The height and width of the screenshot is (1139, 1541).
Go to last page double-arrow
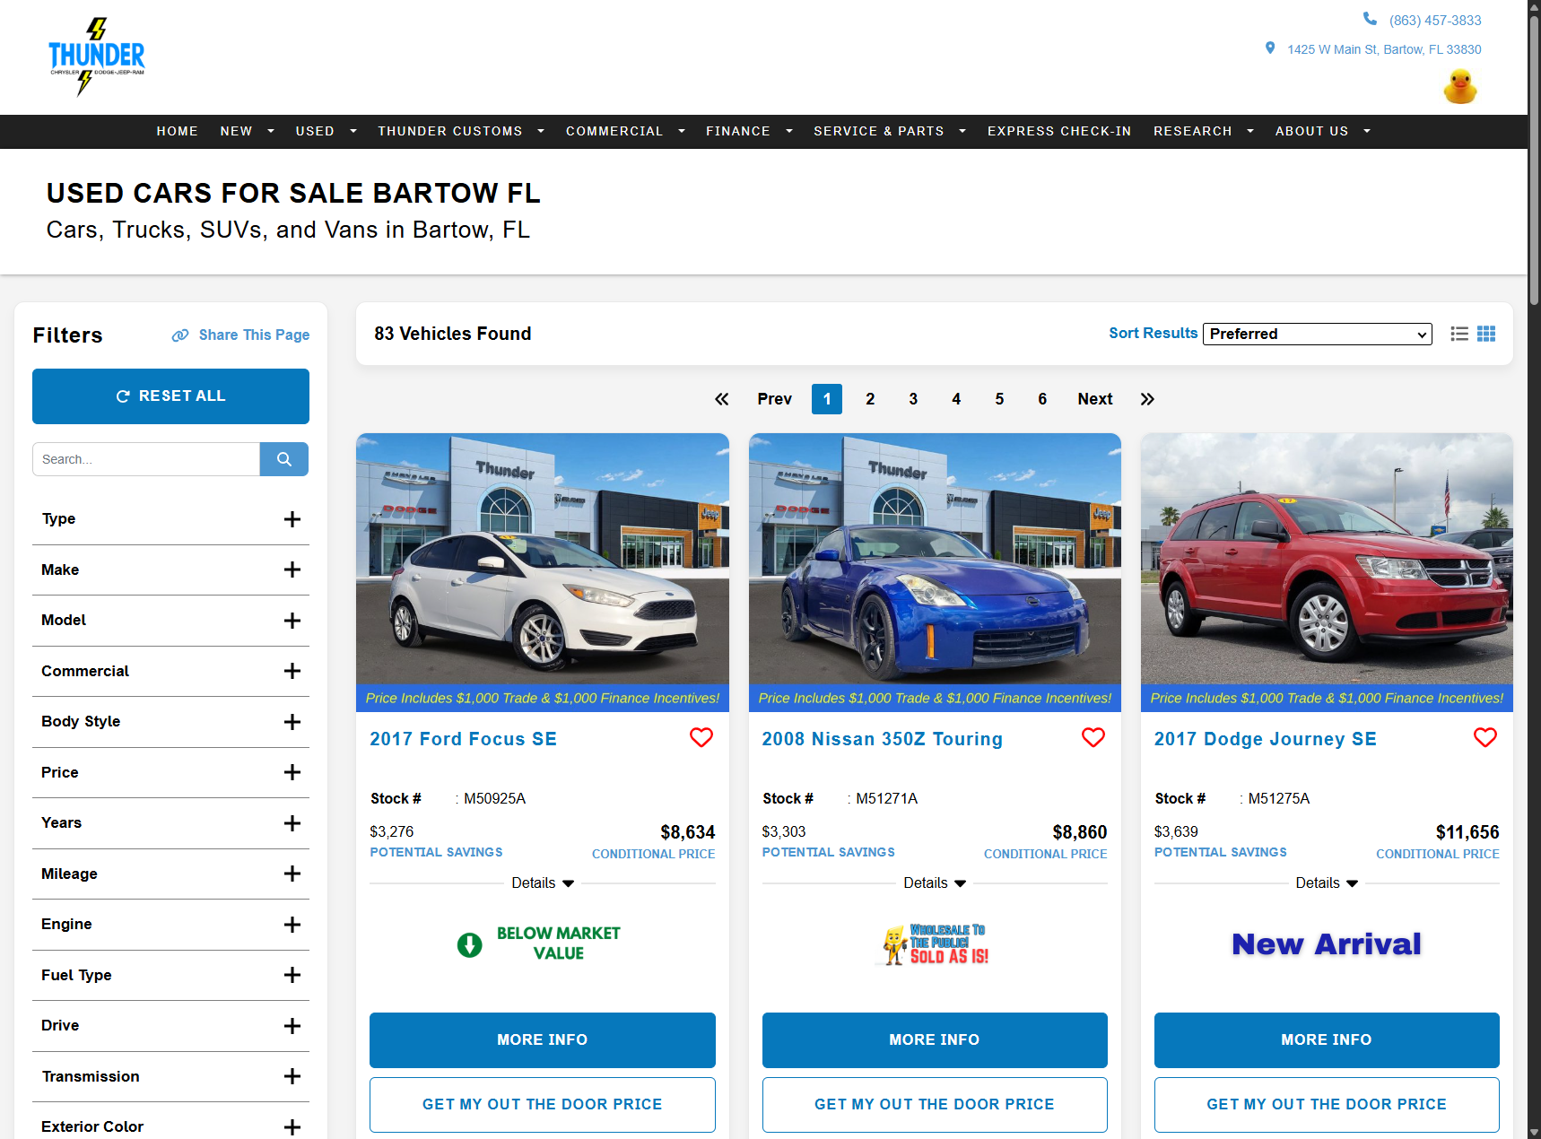click(1147, 399)
